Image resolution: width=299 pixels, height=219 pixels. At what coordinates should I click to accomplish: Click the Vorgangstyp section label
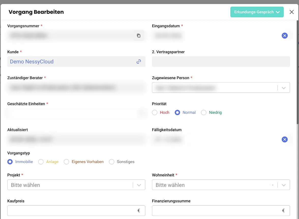tap(19, 153)
